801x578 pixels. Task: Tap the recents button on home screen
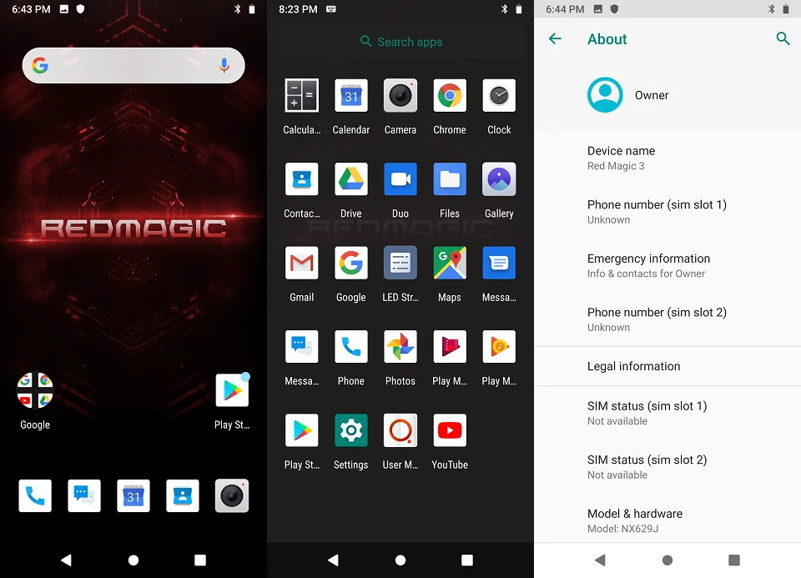pos(200,560)
